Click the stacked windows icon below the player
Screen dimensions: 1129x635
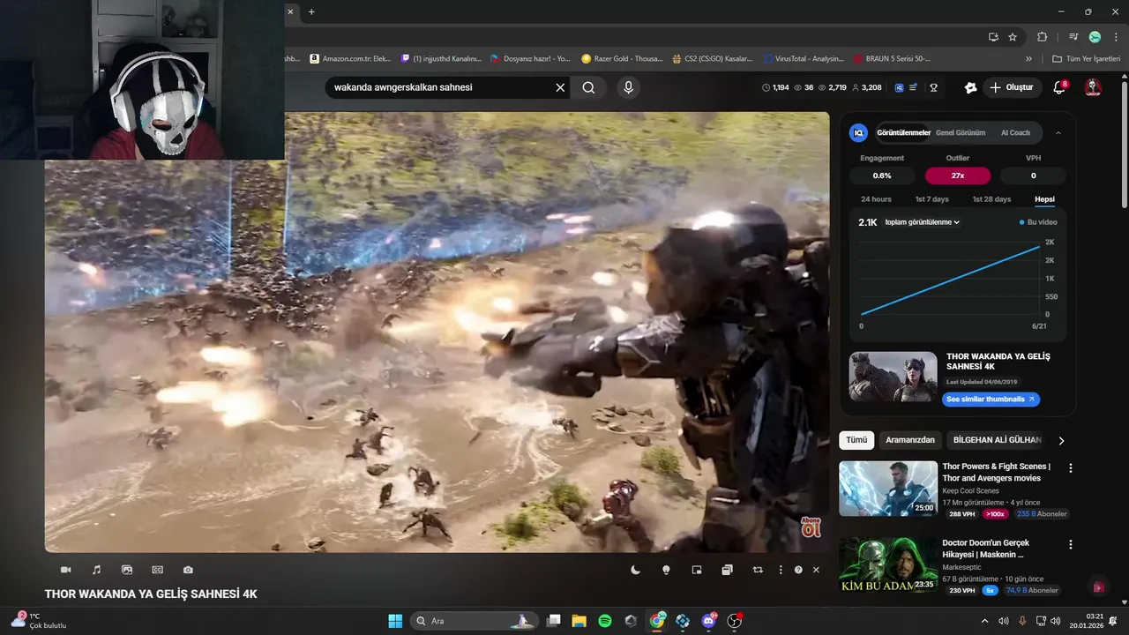pos(727,570)
